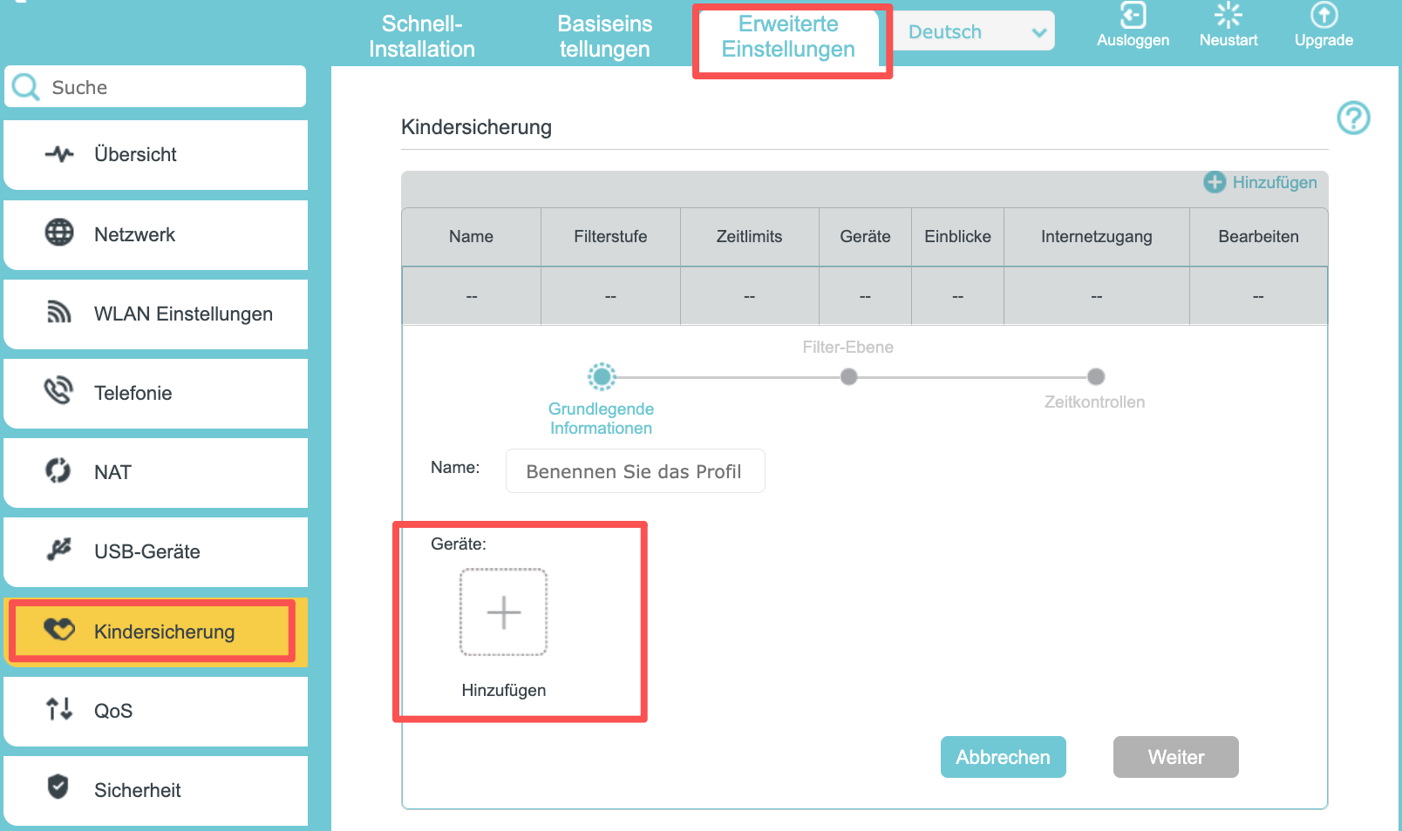Click Hinzufügen plus icon above table
1402x831 pixels.
[1215, 182]
